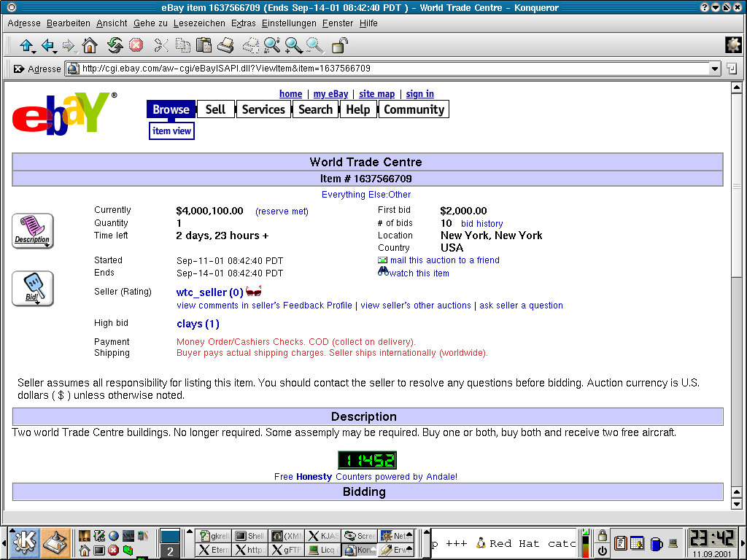Viewport: 747px width, 560px height.
Task: Open the address bar URL dropdown arrow
Action: 715,69
